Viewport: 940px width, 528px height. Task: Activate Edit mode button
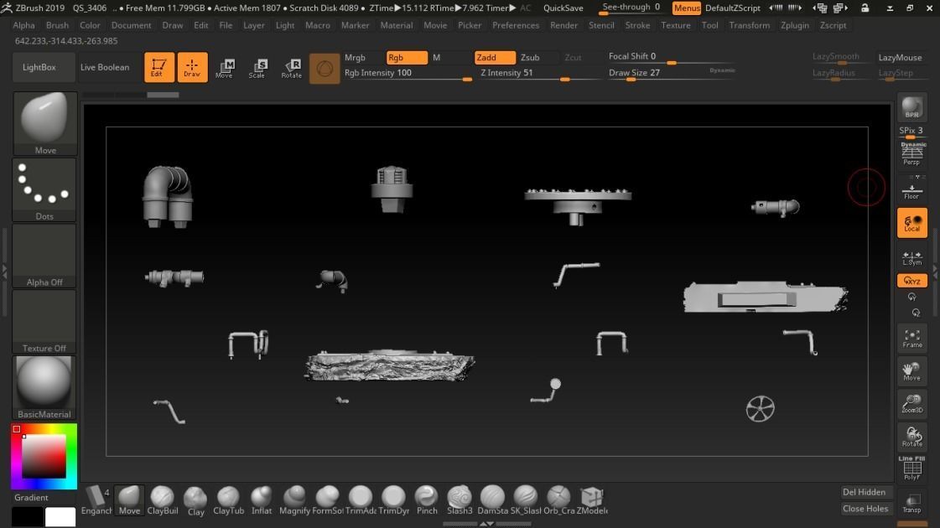click(158, 67)
